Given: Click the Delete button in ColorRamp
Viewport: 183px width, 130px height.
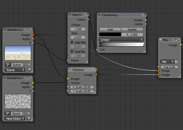Looking at the screenshot, I should (x=133, y=29).
